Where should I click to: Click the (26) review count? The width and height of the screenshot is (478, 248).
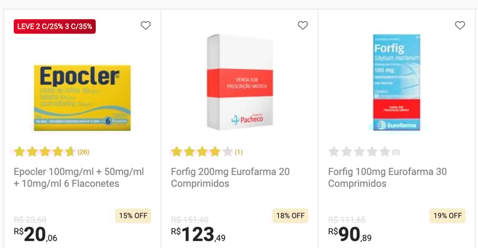pyautogui.click(x=83, y=152)
